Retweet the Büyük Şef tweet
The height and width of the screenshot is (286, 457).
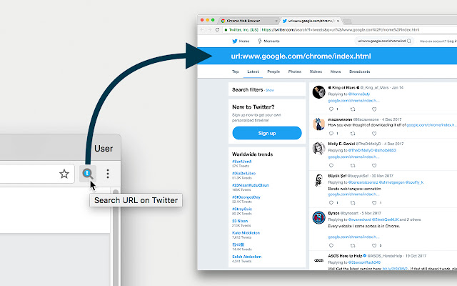tap(353, 202)
